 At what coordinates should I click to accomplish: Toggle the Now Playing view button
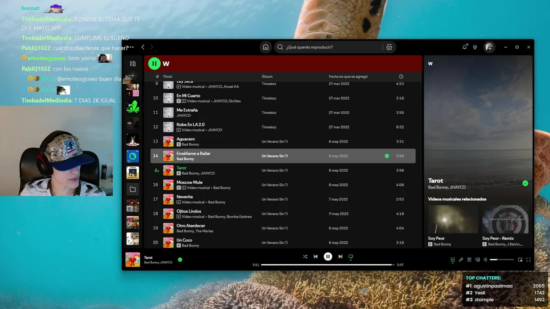452,260
